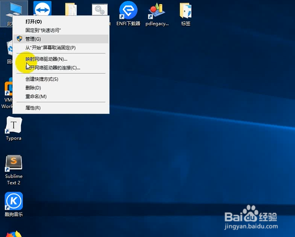Choose 创建快捷方式(S) menu entry
The width and height of the screenshot is (295, 237).
[61, 79]
